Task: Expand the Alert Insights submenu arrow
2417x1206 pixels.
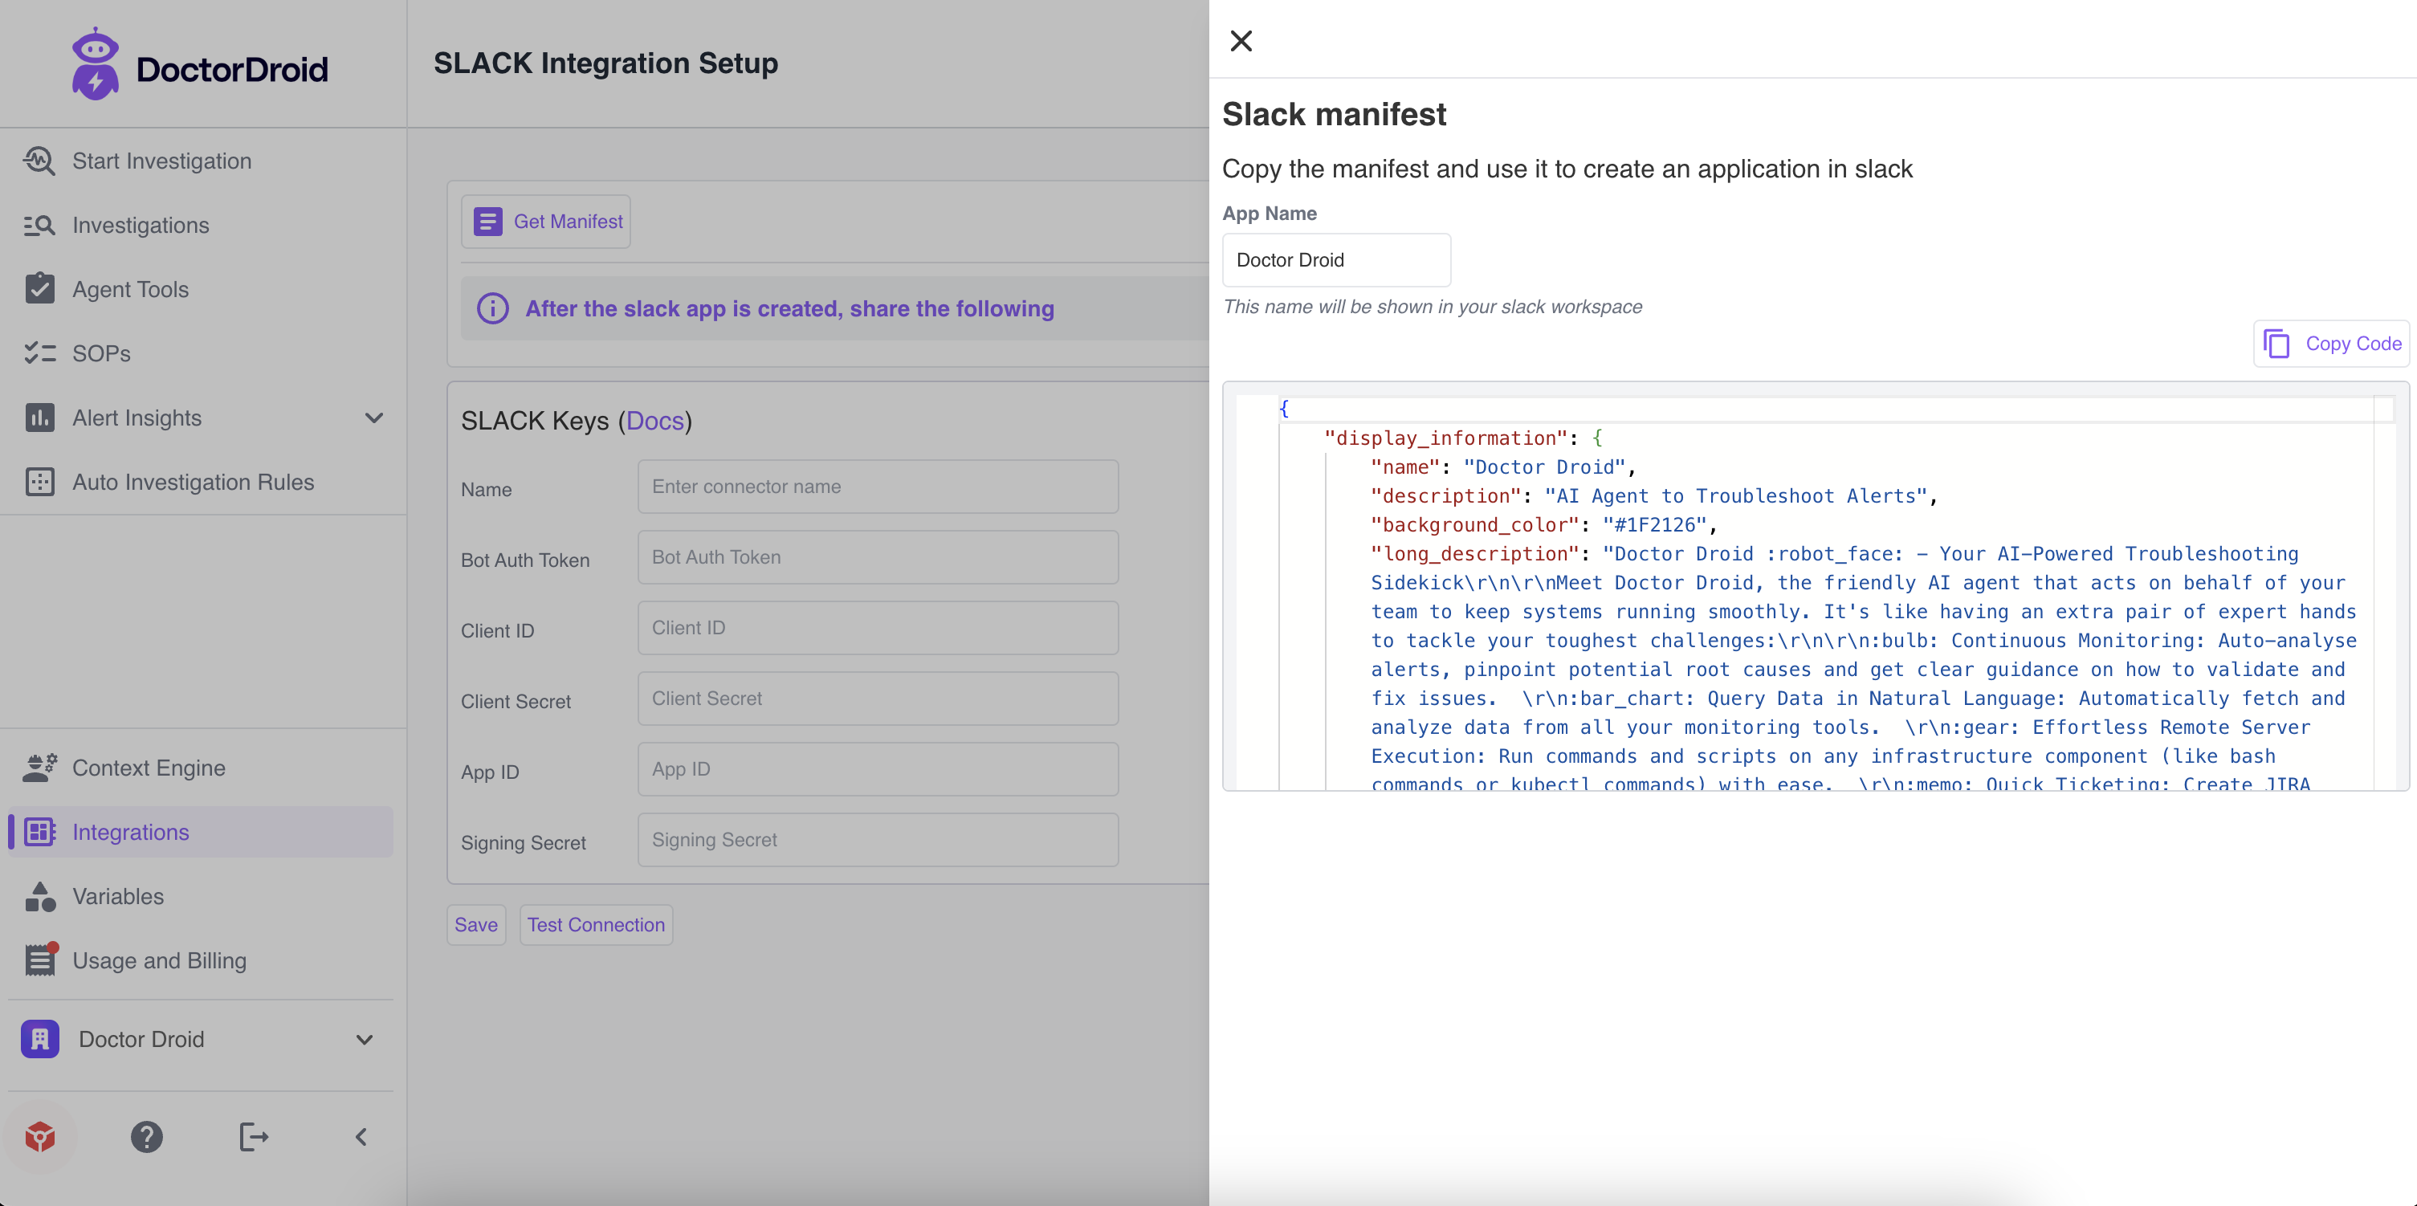Action: [373, 418]
